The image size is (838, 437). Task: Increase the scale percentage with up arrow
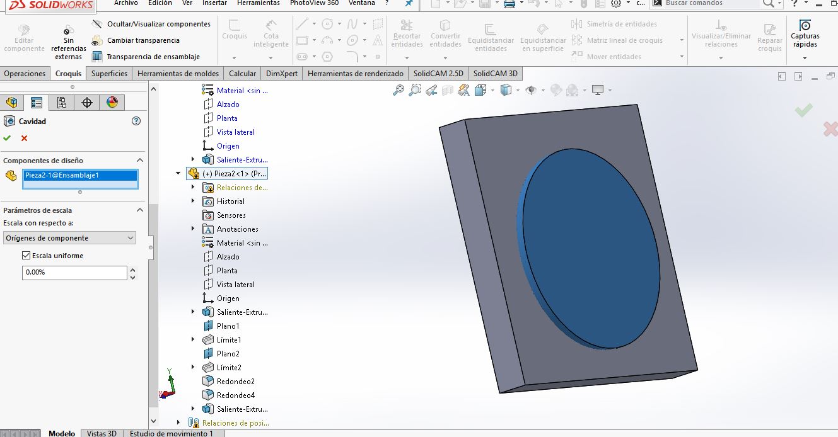(x=132, y=270)
